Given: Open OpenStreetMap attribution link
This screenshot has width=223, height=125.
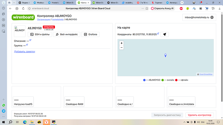Looking at the screenshot, I should 206,74.
